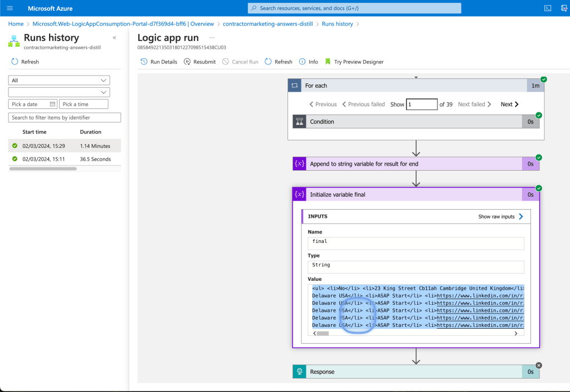Image resolution: width=570 pixels, height=392 pixels.
Task: Click the Append to string variable icon
Action: tap(299, 164)
